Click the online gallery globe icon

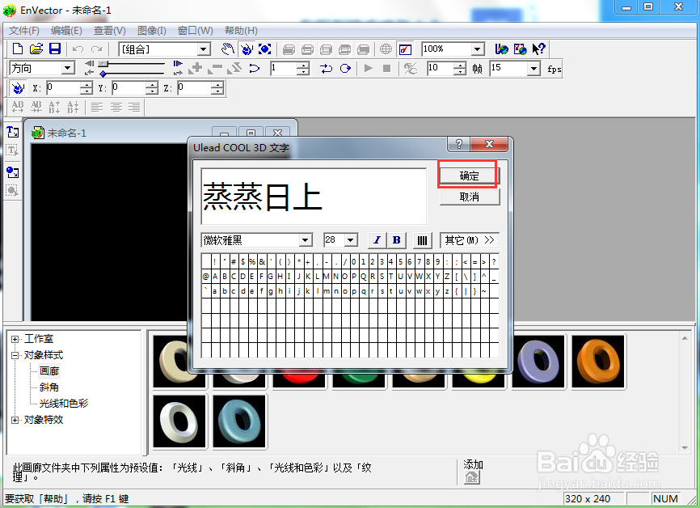[x=520, y=49]
